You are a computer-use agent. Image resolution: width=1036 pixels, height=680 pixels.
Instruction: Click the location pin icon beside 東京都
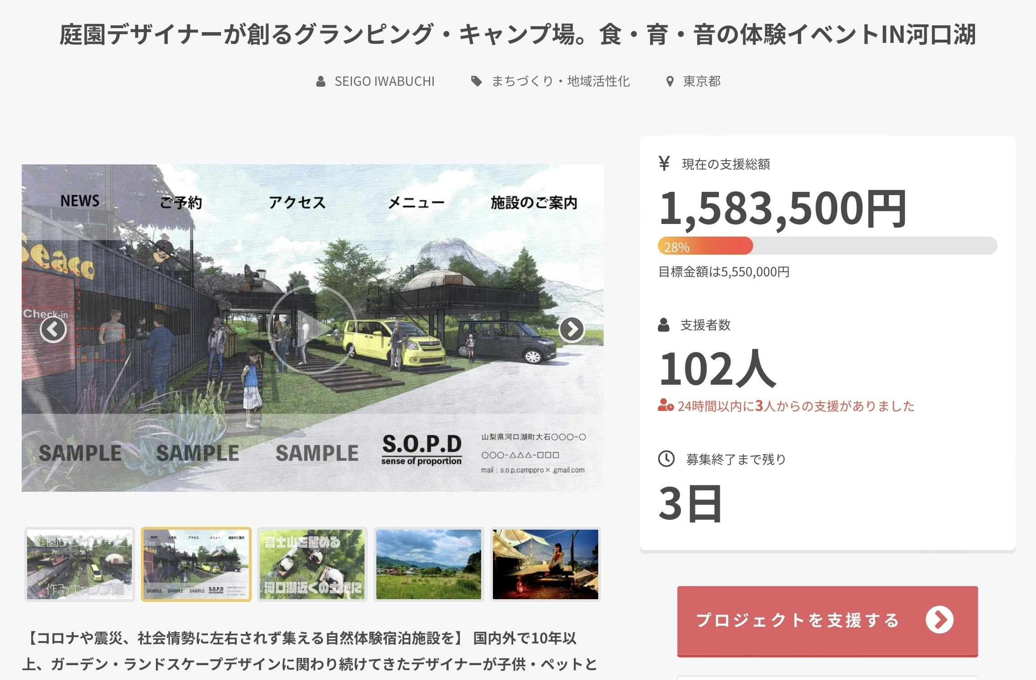pos(670,82)
